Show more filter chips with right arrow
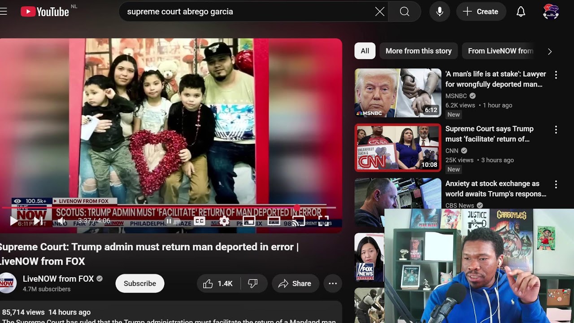574x323 pixels. [x=550, y=51]
